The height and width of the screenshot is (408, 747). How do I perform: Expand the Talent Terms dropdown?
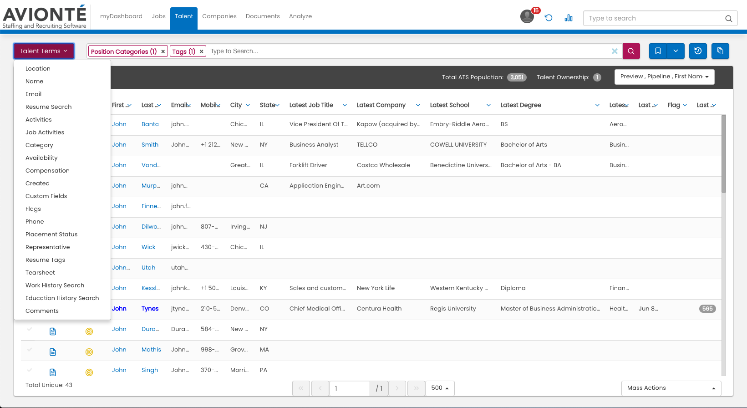(44, 51)
